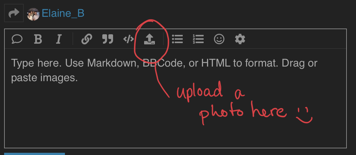Click the empty toolbar space right of the gear
This screenshot has width=356, height=155.
[295, 39]
